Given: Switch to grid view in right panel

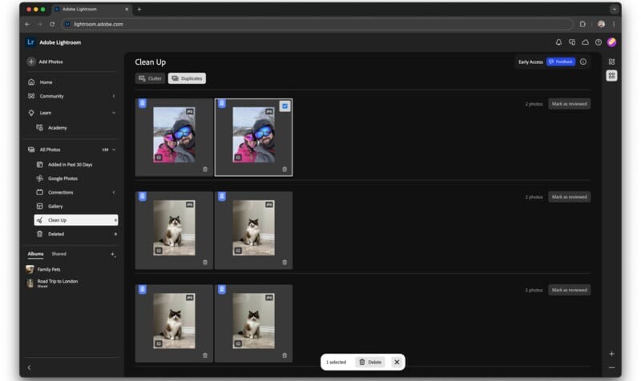Looking at the screenshot, I should point(611,75).
